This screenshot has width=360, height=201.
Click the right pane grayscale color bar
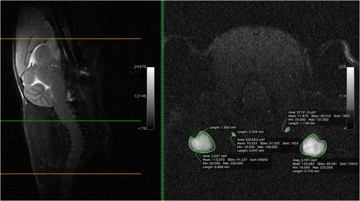[x=350, y=98]
